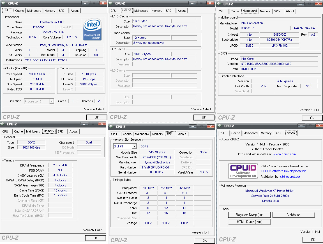Select the CPU tab in the L1 D-Cache window
This screenshot has height=244, width=323.
(114, 11)
